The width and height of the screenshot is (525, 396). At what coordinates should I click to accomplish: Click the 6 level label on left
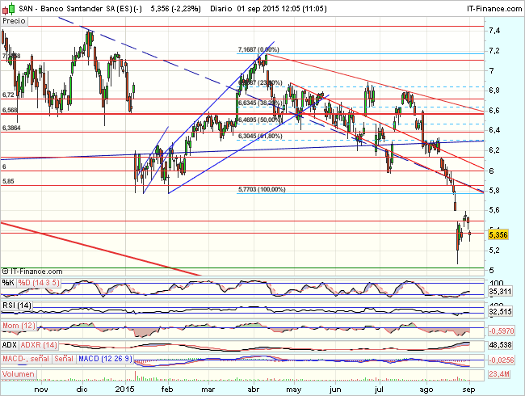click(x=4, y=166)
